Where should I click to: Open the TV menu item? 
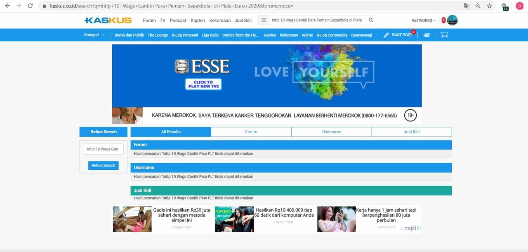click(x=163, y=21)
